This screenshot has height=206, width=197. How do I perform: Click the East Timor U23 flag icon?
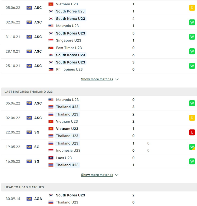[x=51, y=48]
